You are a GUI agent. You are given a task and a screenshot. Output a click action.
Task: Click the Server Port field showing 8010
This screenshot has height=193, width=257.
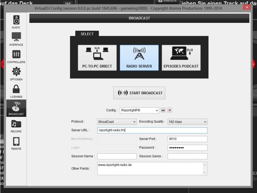click(187, 139)
